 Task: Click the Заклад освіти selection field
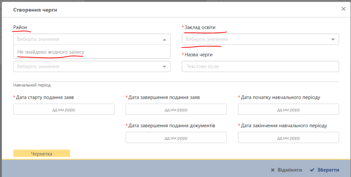[256, 39]
